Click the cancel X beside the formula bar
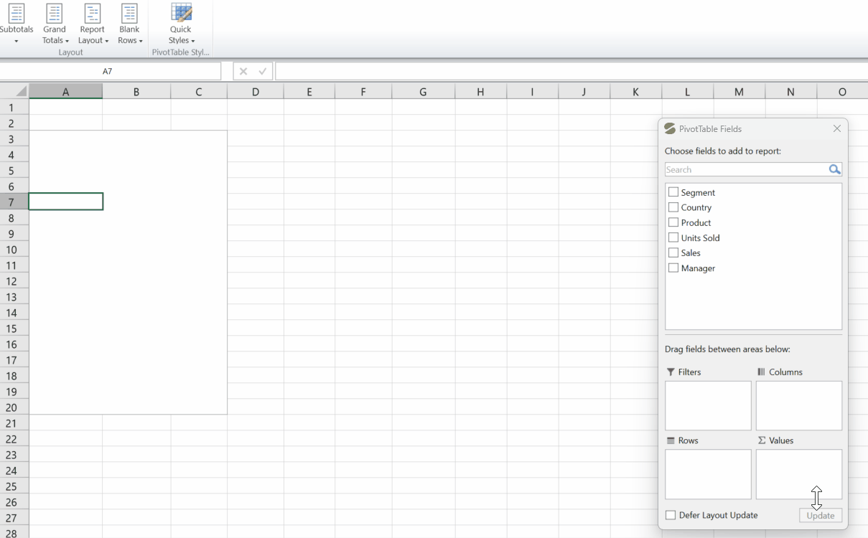This screenshot has width=868, height=538. click(242, 71)
